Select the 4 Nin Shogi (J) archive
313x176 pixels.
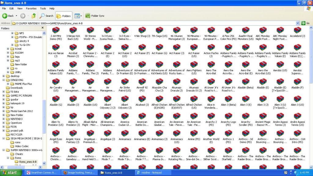pyautogui.click(x=142, y=32)
